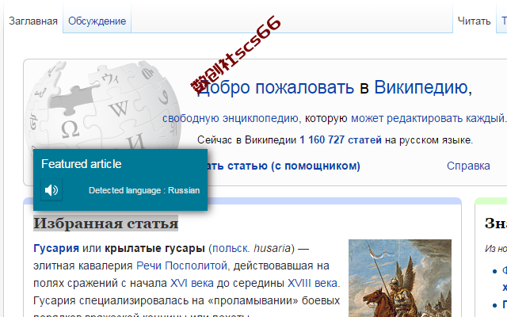Open the Справка link
The height and width of the screenshot is (317, 507).
468,166
